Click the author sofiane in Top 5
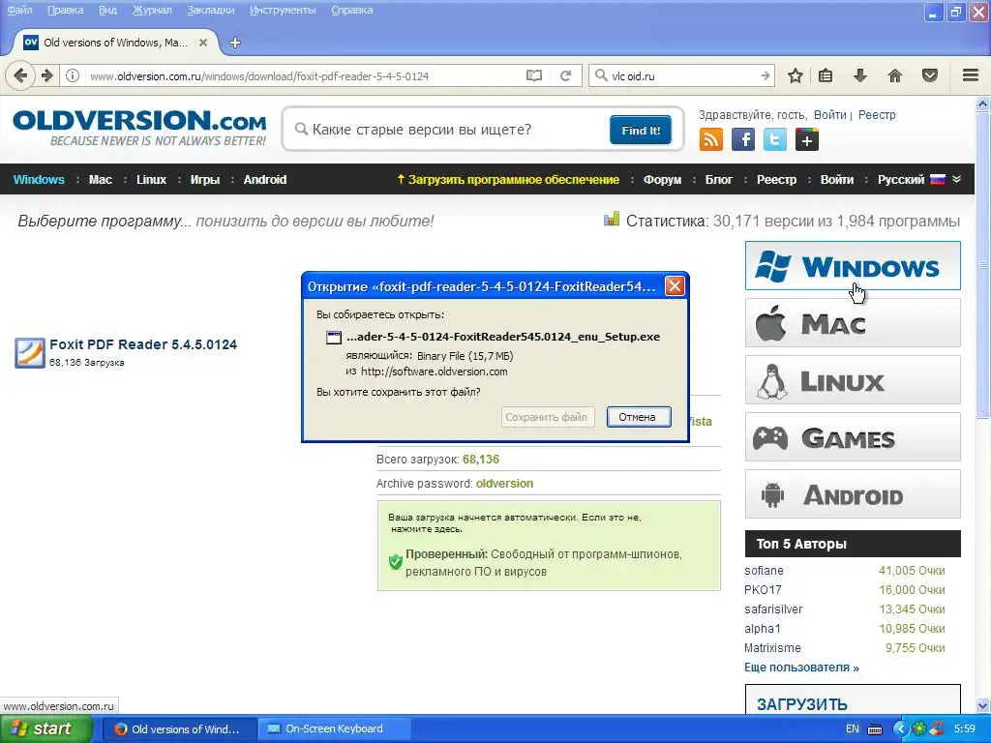This screenshot has height=743, width=991. [764, 571]
